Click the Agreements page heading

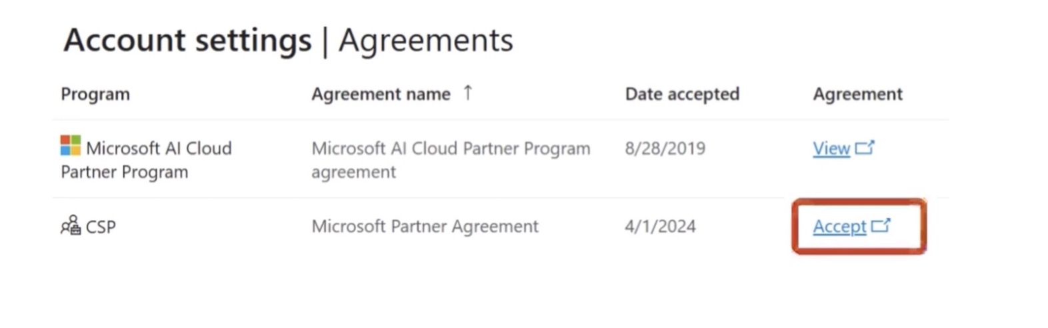[426, 40]
